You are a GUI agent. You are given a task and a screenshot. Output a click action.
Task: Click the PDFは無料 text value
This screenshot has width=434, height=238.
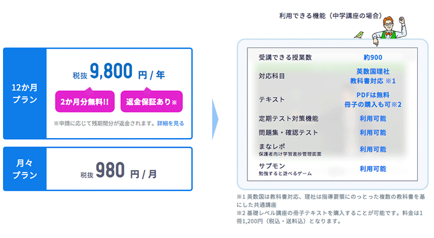pos(373,95)
